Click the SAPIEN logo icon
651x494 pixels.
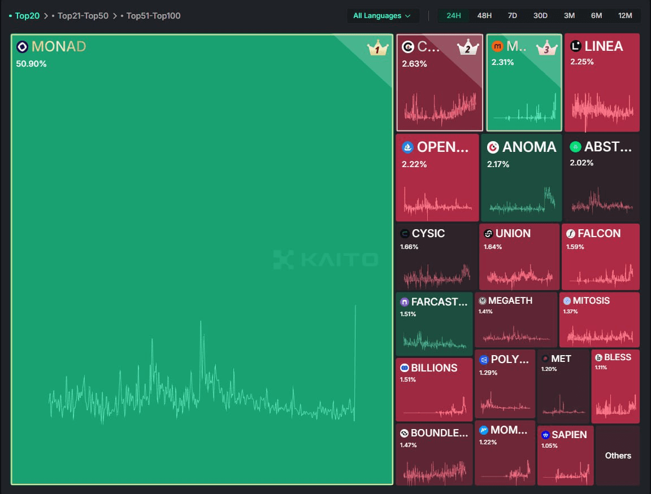[x=545, y=435]
